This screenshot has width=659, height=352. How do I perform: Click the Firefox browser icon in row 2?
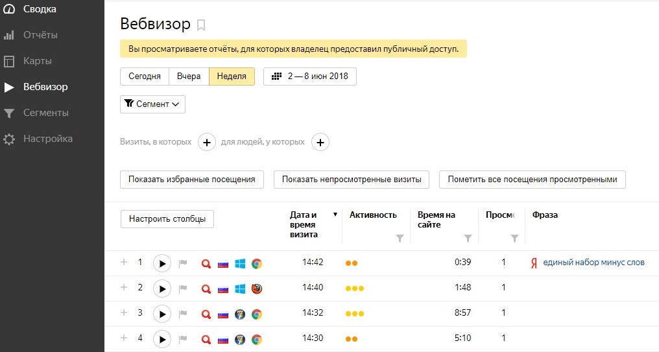(257, 289)
